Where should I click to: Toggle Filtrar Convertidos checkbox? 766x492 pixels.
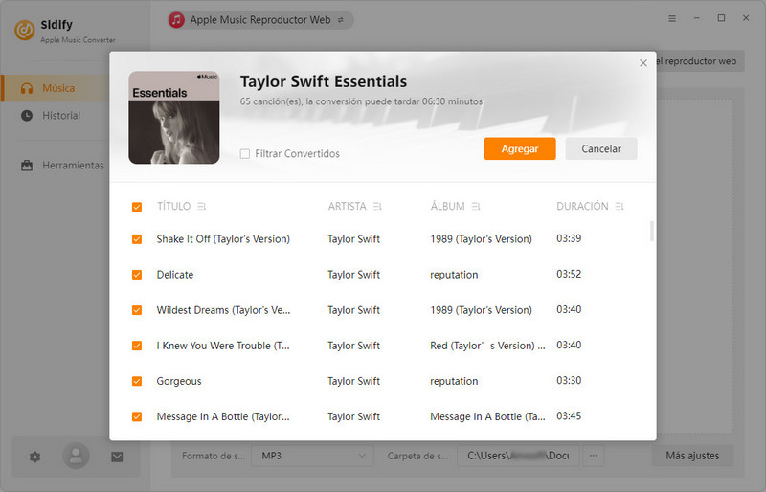245,154
